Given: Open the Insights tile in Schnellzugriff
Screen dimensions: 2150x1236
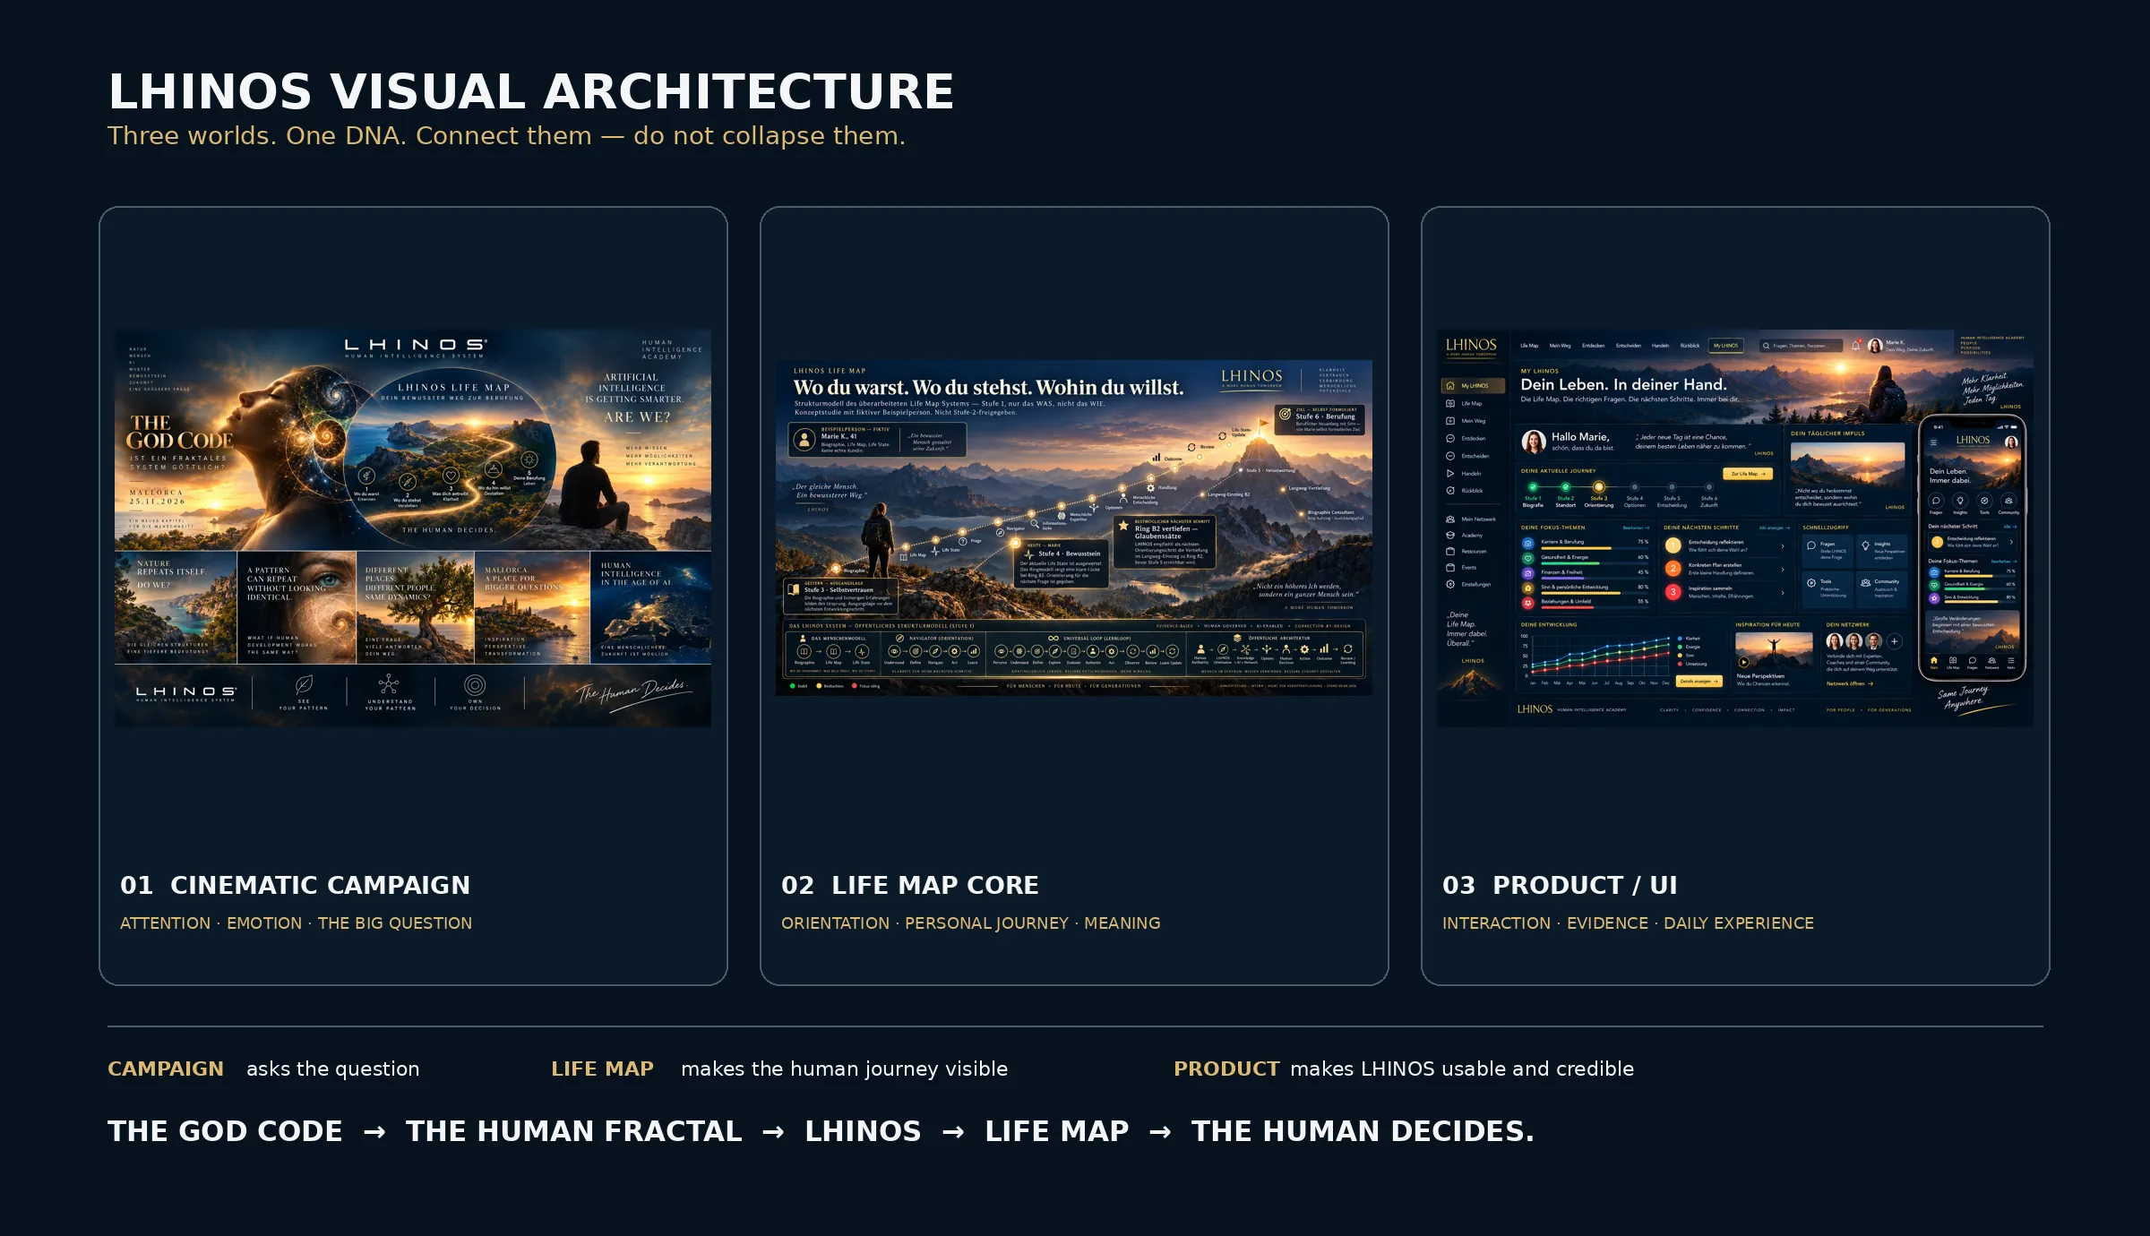Looking at the screenshot, I should point(1881,550).
